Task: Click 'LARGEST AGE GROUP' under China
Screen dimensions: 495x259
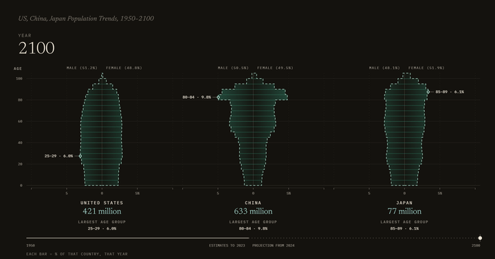Action: coord(253,222)
